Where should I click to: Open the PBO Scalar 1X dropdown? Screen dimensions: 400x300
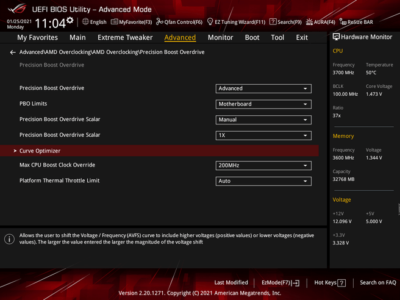263,135
